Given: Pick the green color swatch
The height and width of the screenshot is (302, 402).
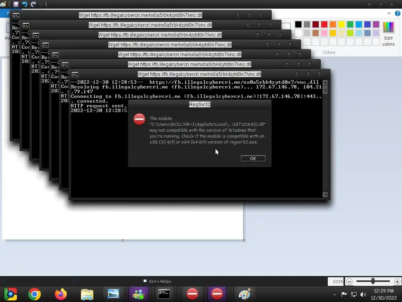Looking at the screenshot, I should (x=350, y=24).
